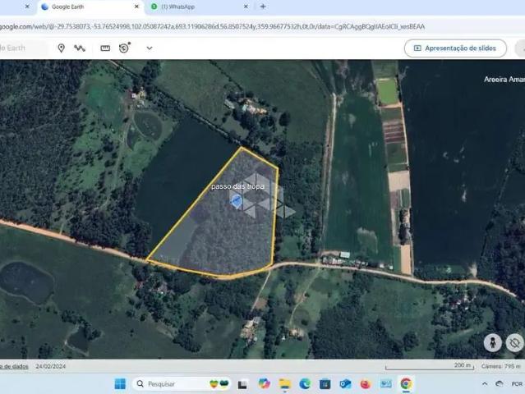Toggle the compass rotation button
Viewport: 525px width, 394px height.
(x=514, y=342)
